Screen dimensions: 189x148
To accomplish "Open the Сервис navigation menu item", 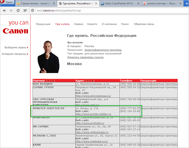I will coord(78,24).
